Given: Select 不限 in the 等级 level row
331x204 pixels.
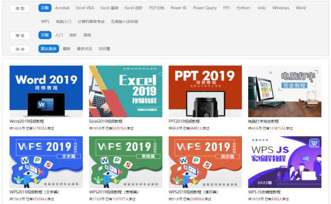Looking at the screenshot, I should [x=45, y=35].
